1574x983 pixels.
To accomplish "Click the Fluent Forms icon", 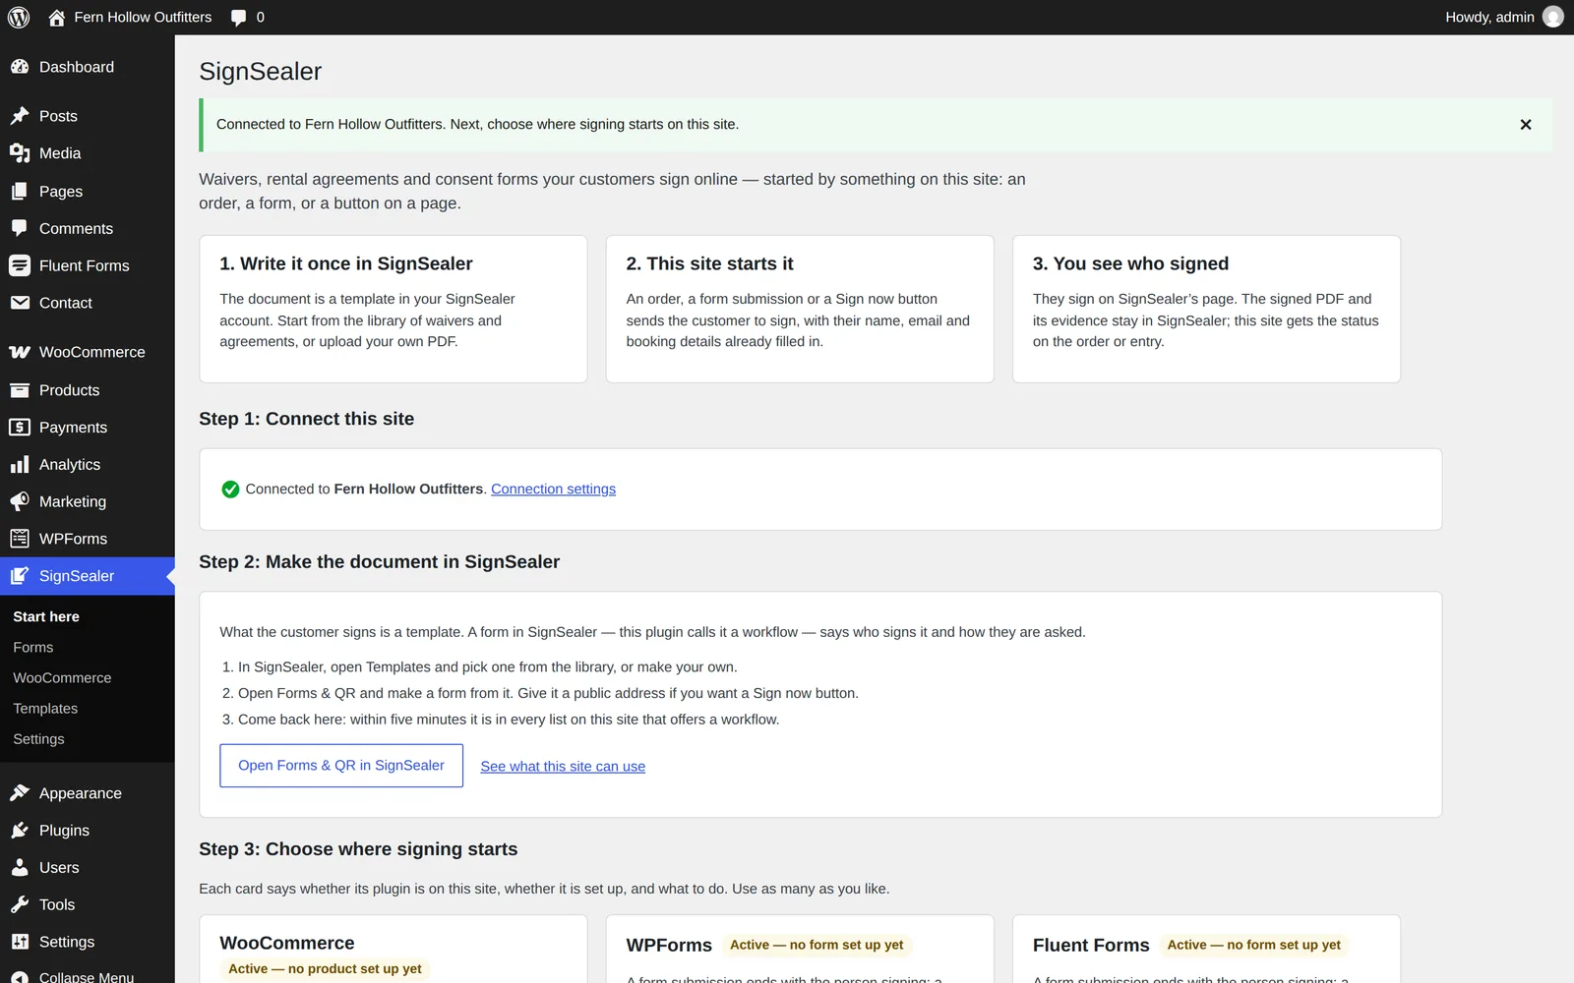I will [20, 265].
